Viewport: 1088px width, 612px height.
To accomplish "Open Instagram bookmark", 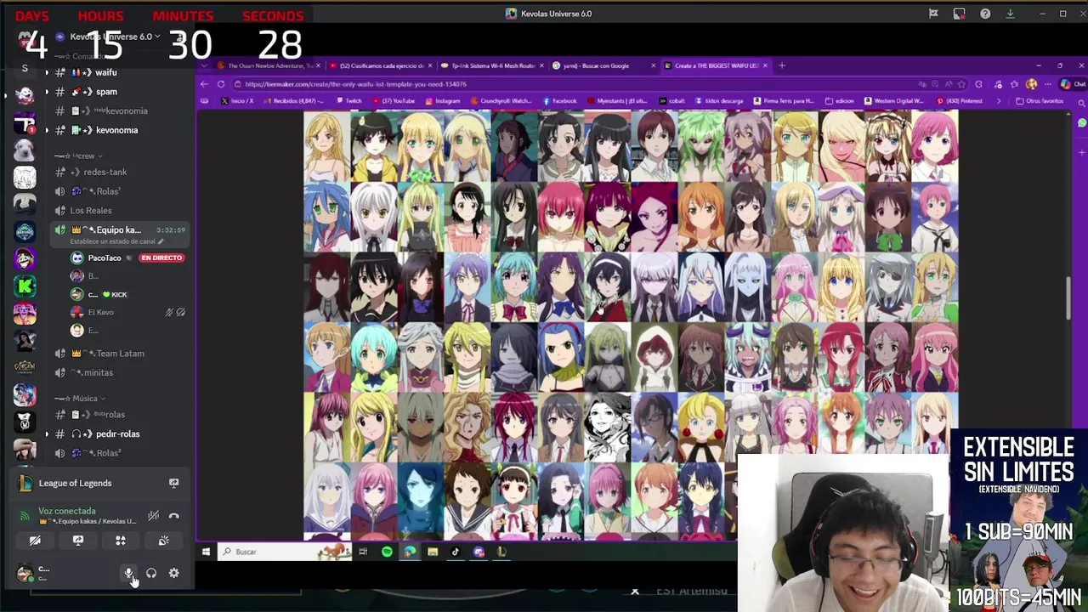I will [x=442, y=101].
